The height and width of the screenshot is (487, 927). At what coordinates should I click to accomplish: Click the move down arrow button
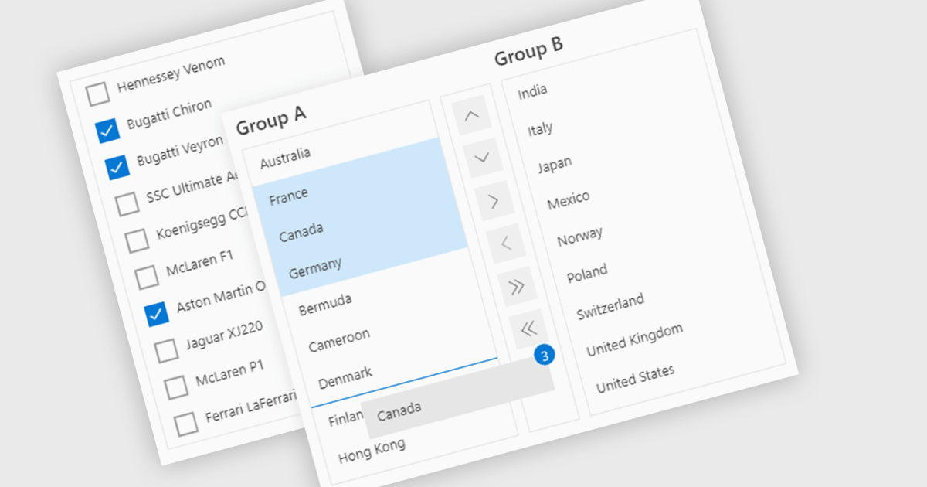point(484,158)
